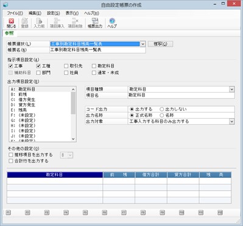Open the ヘルプ help toolbar icon
The image size is (243, 226).
coord(112,23)
